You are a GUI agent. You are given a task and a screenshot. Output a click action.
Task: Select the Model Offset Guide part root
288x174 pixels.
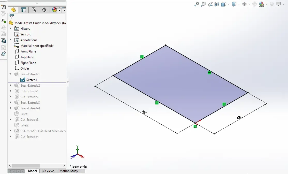coord(37,23)
